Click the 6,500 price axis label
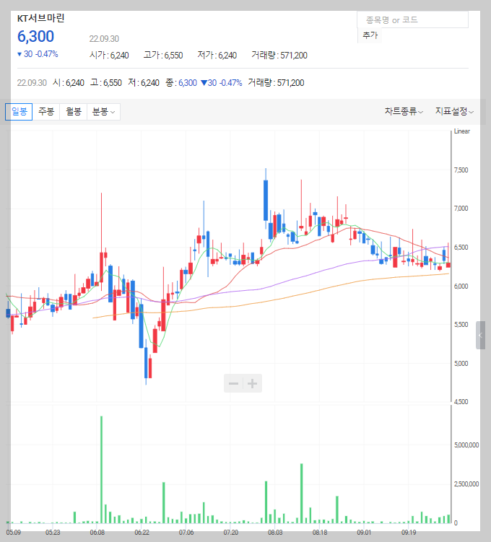This screenshot has height=542, width=491. point(461,248)
